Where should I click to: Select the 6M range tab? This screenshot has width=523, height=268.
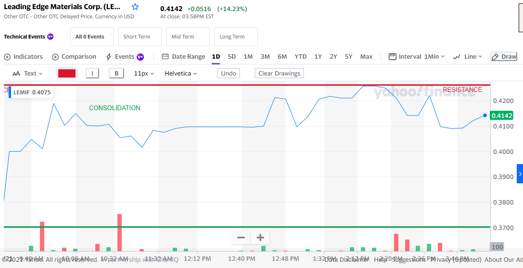click(x=282, y=56)
